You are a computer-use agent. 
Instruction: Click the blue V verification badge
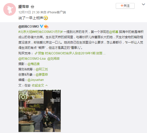41,26
